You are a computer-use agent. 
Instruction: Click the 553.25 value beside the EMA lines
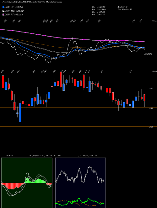(x=148, y=54)
